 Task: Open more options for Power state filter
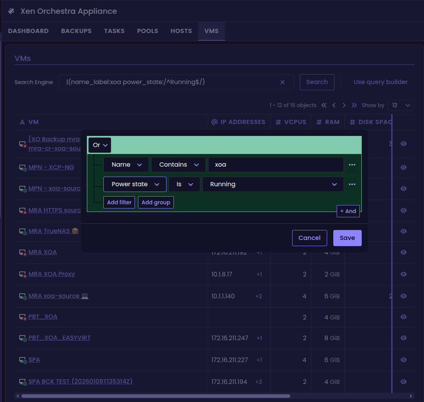tap(352, 184)
